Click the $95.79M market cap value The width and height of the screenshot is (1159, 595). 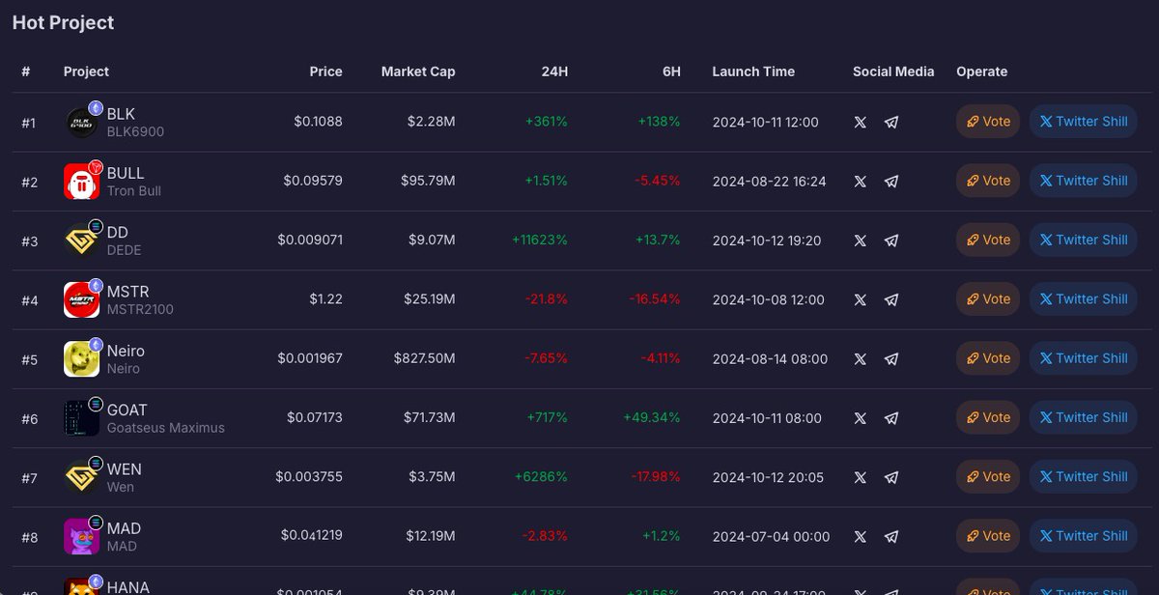click(428, 182)
